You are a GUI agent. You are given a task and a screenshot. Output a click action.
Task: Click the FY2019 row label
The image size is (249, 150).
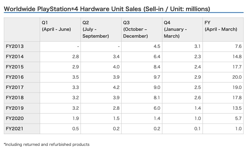[x=15, y=108]
